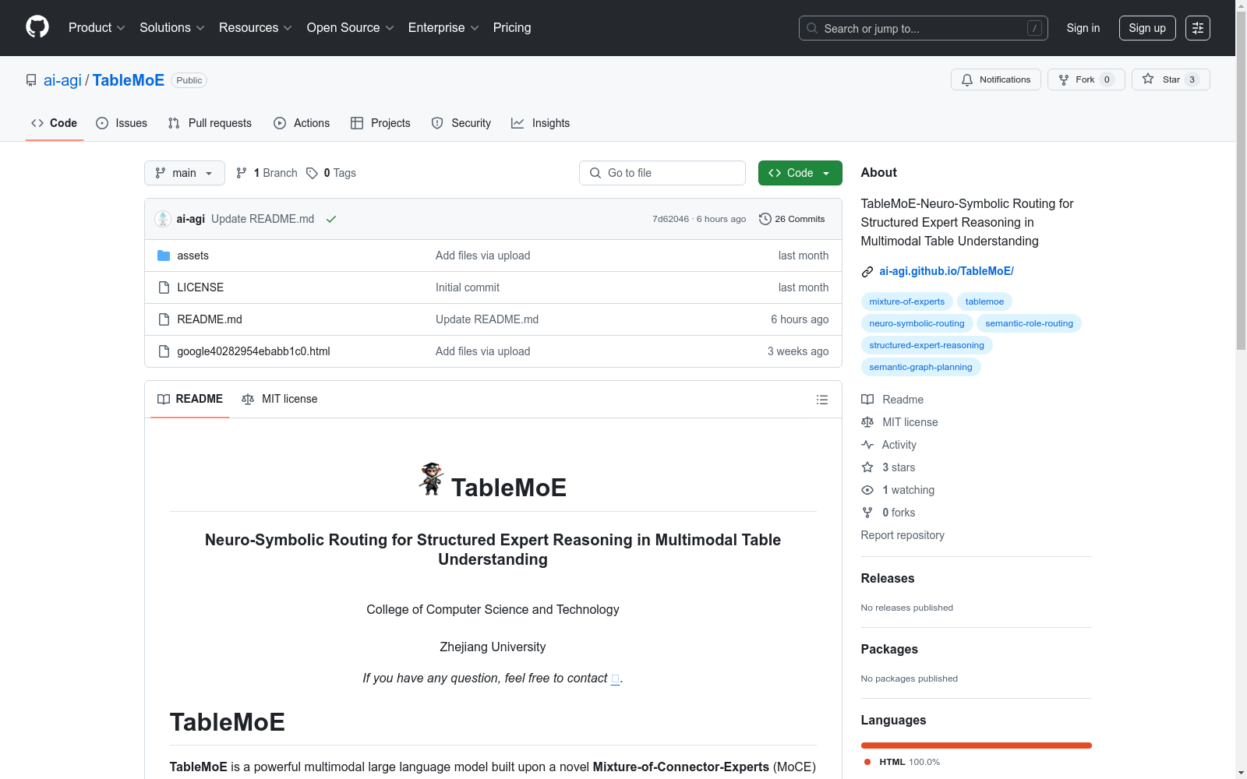Click the Public visibility badge
Screen dimensions: 1247x779
189,80
